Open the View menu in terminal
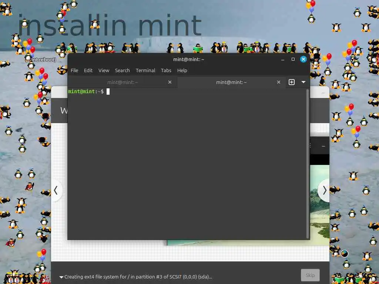 click(104, 70)
